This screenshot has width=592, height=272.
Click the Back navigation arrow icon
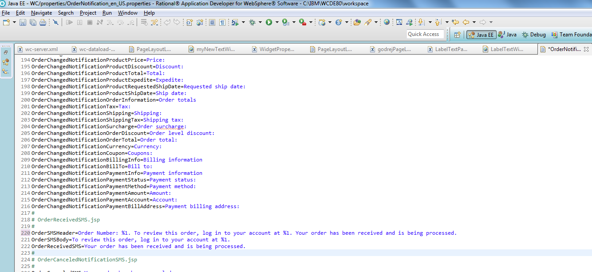tap(466, 22)
